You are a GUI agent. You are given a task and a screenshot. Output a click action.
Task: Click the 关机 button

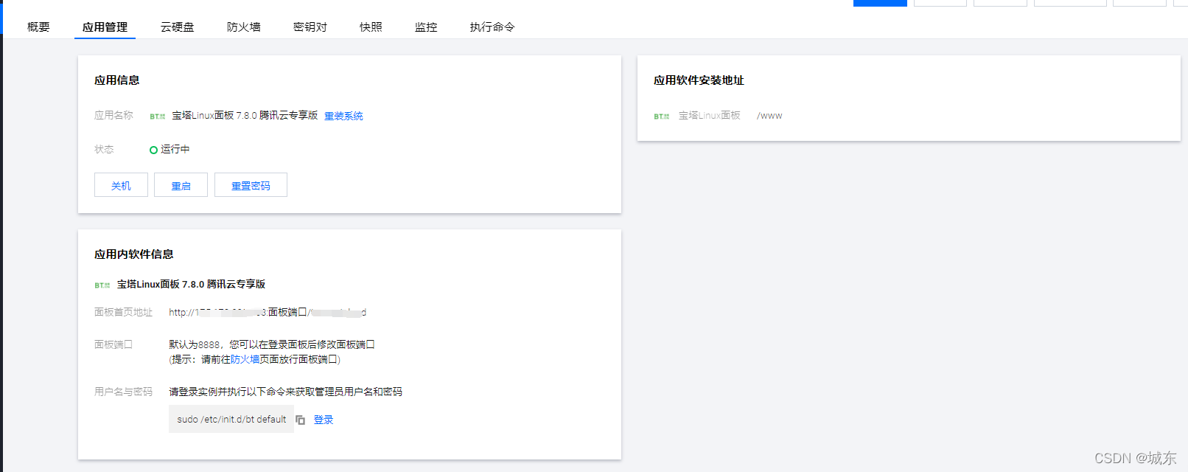[x=121, y=185]
